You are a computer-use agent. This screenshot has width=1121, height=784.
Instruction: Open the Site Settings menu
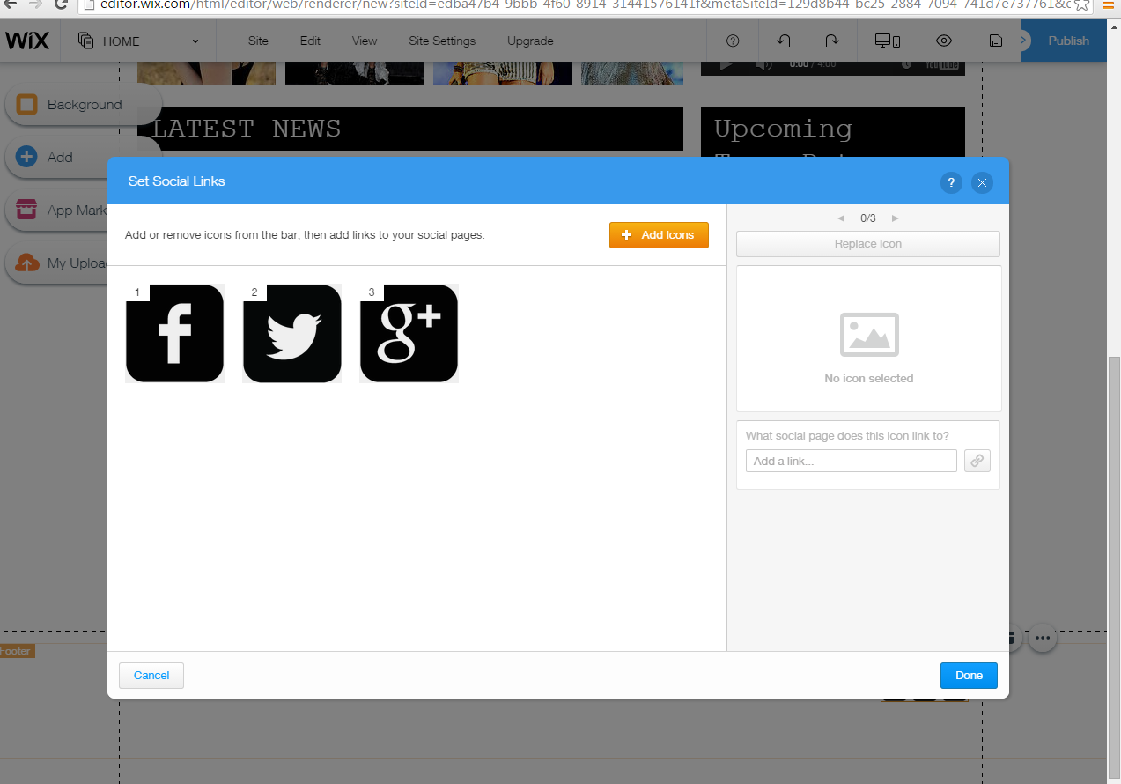pyautogui.click(x=442, y=41)
